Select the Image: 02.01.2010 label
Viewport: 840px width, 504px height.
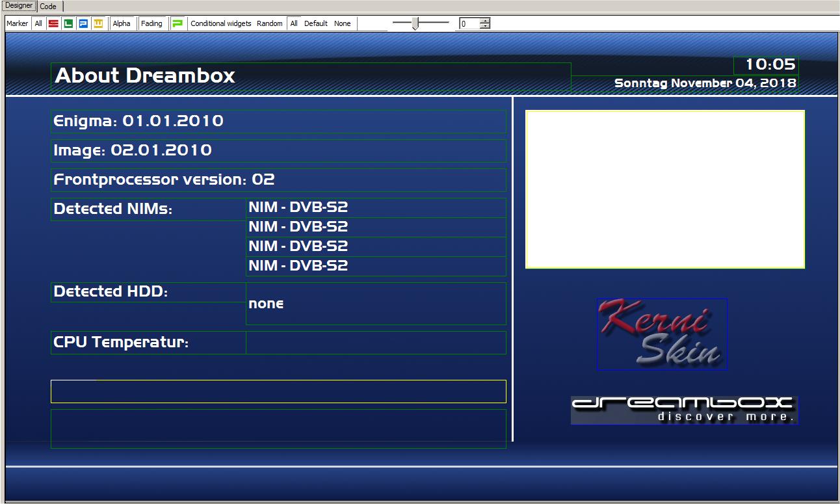pyautogui.click(x=278, y=151)
